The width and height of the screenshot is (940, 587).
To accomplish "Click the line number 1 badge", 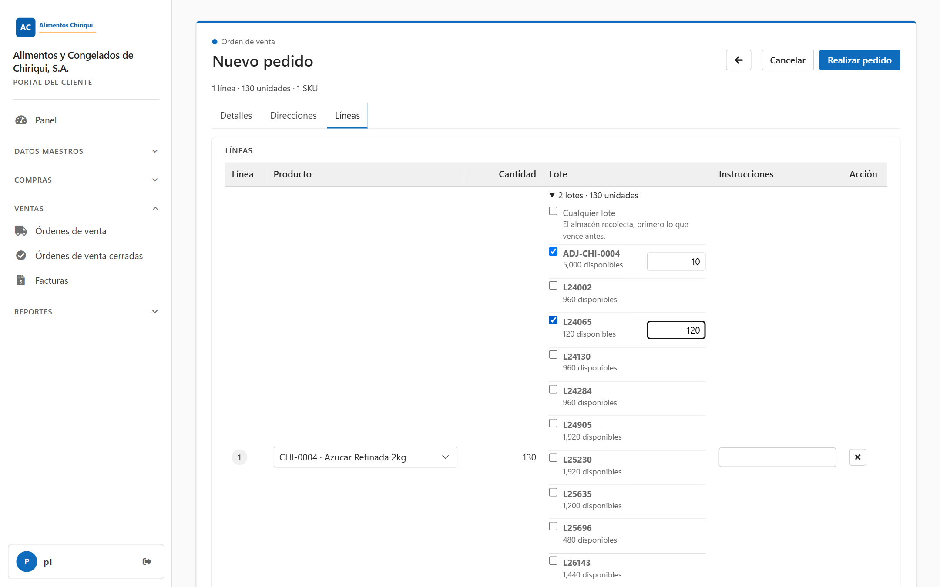I will pyautogui.click(x=239, y=457).
